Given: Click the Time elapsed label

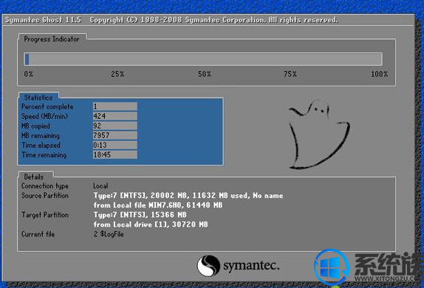Looking at the screenshot, I should point(41,145).
